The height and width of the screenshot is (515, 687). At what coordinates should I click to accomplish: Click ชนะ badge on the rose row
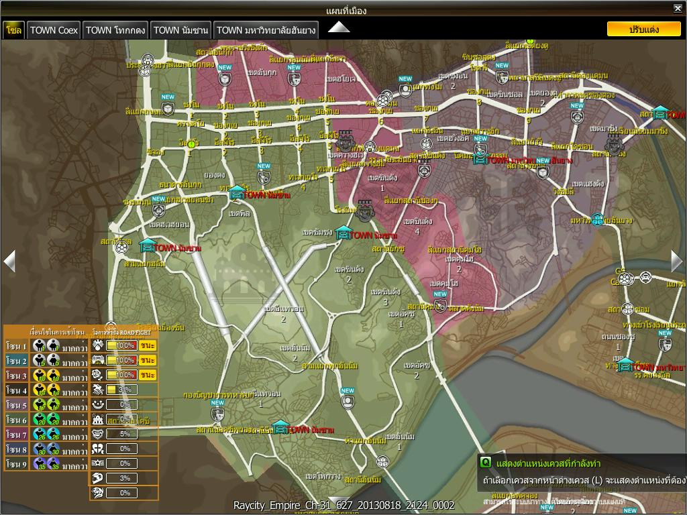148,375
